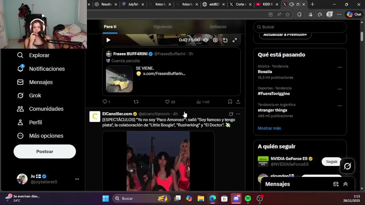365x205 pixels.
Task: Switch to the KIDD K YouTube tab
Action: click(267, 4)
